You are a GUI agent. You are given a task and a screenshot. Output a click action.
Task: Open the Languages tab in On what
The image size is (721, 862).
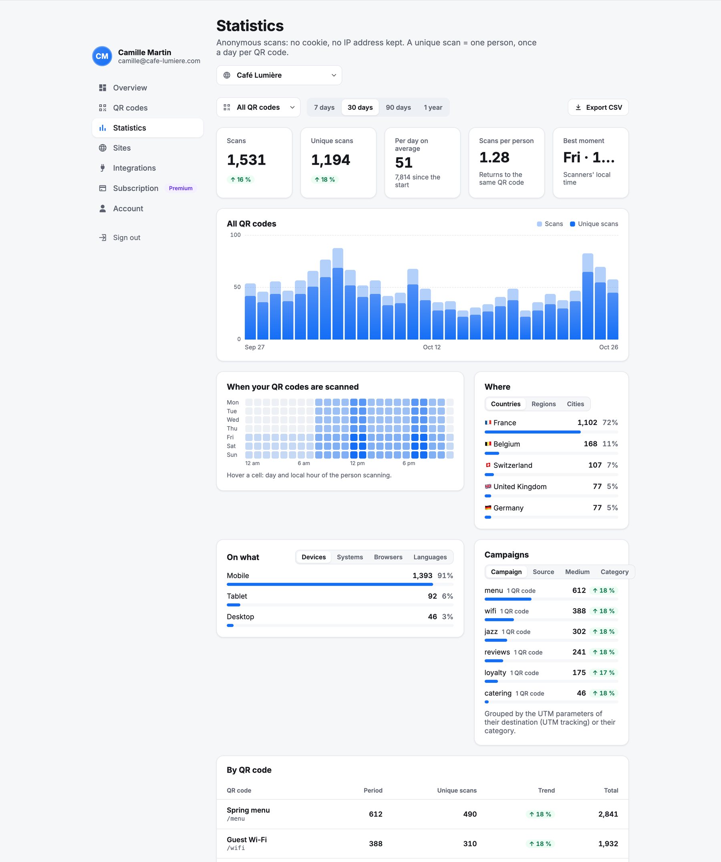coord(430,557)
